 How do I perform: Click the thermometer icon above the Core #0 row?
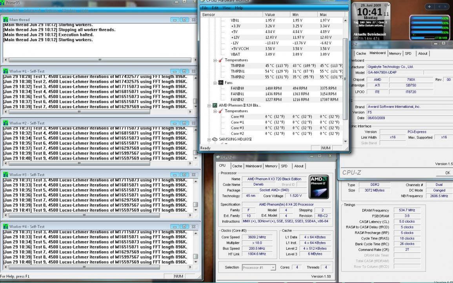221,111
